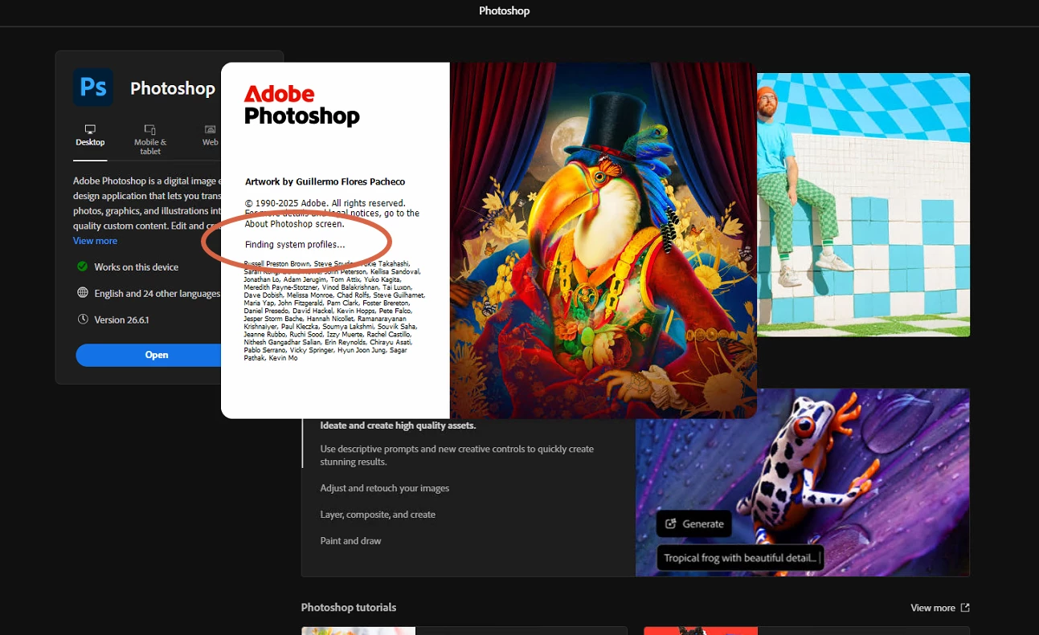Click the Finding system profiles status text

click(295, 245)
